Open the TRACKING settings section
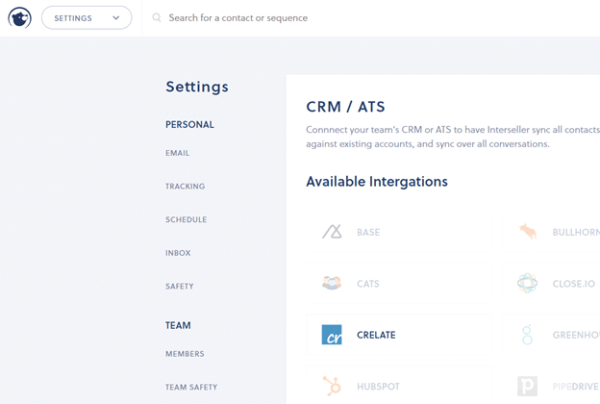 [x=186, y=187]
